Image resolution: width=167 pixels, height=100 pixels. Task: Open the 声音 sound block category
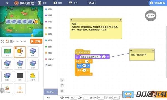(x=49, y=22)
